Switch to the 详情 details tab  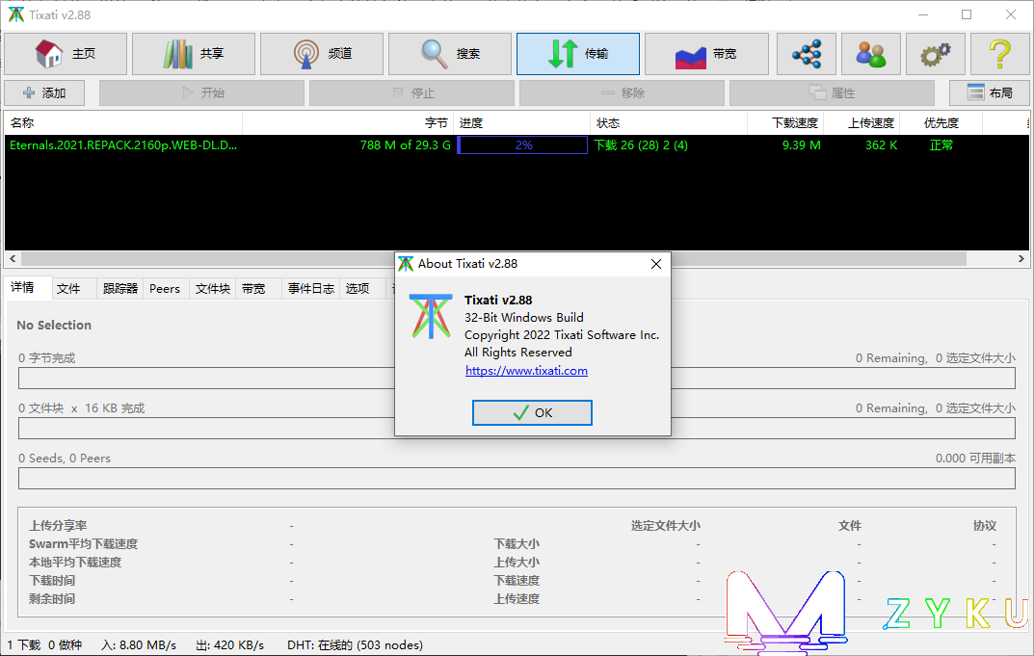[28, 288]
